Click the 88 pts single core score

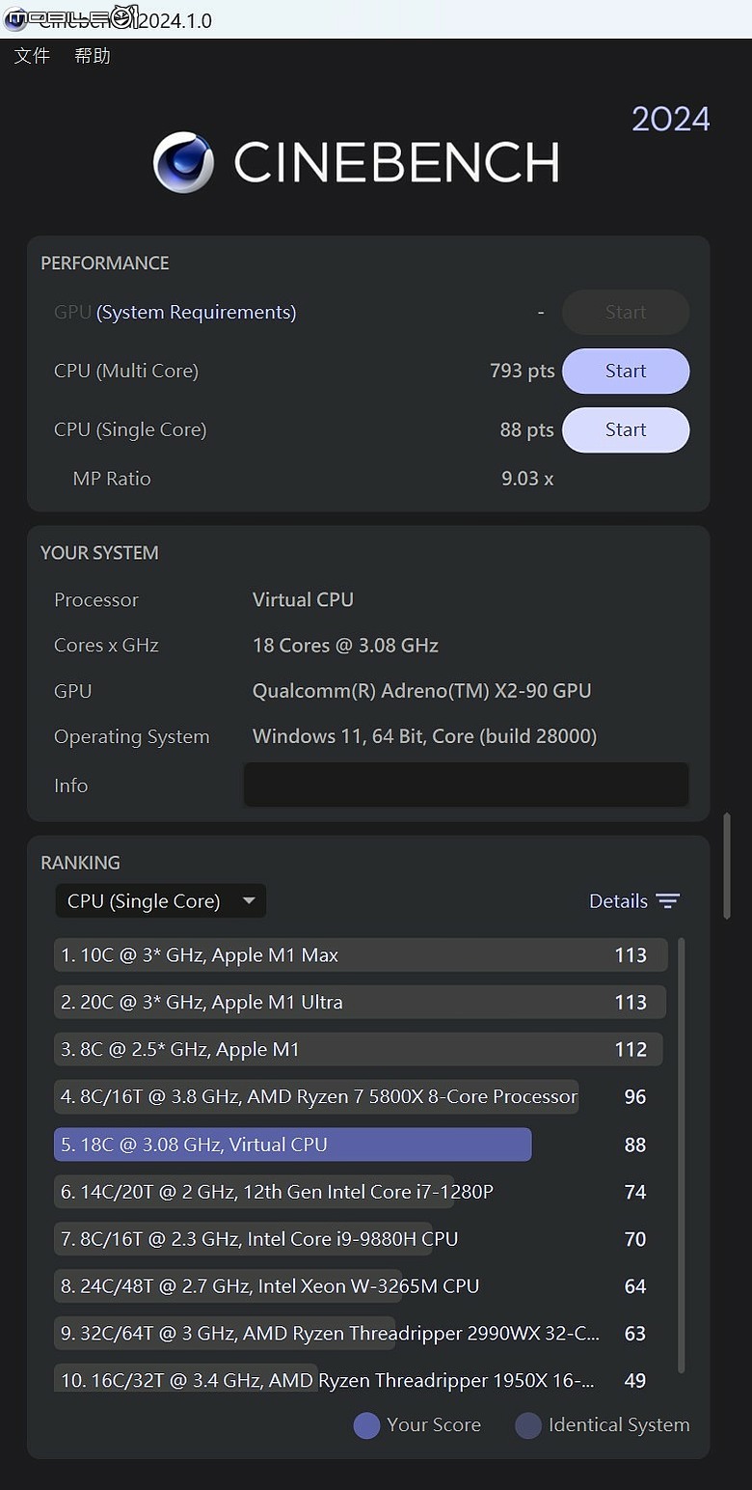coord(526,430)
